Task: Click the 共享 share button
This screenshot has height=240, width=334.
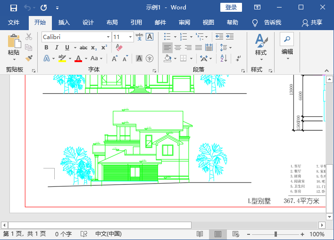Action: click(x=313, y=23)
